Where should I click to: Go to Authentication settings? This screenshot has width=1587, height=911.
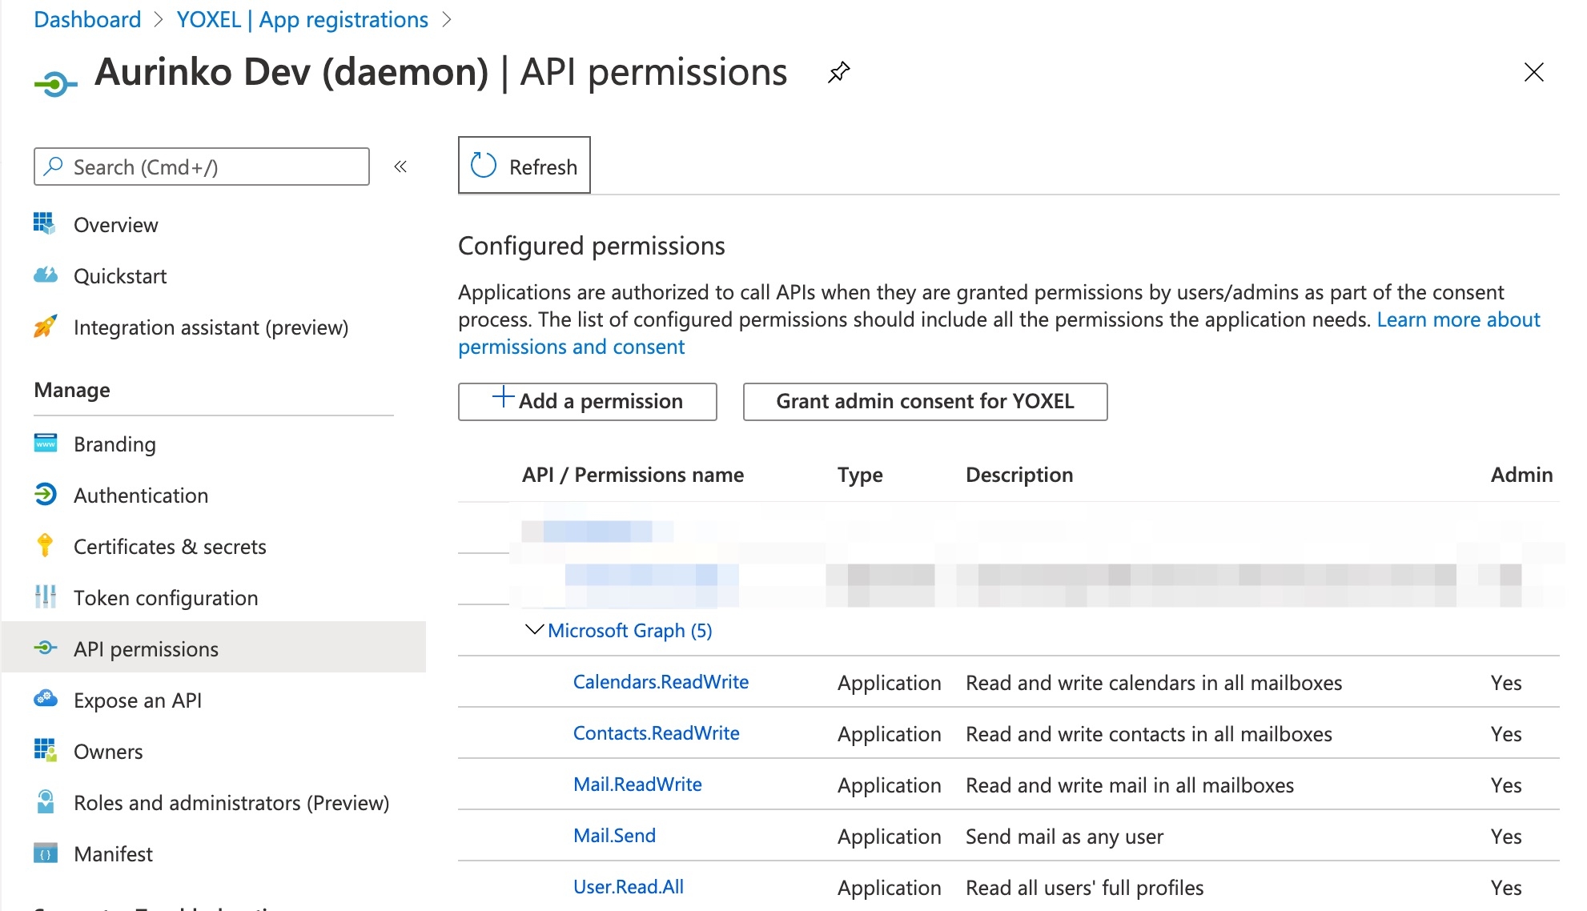tap(141, 496)
